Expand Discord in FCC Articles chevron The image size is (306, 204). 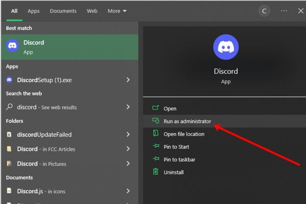tap(128, 149)
